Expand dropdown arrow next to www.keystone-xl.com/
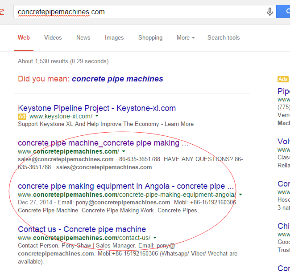 97,116
